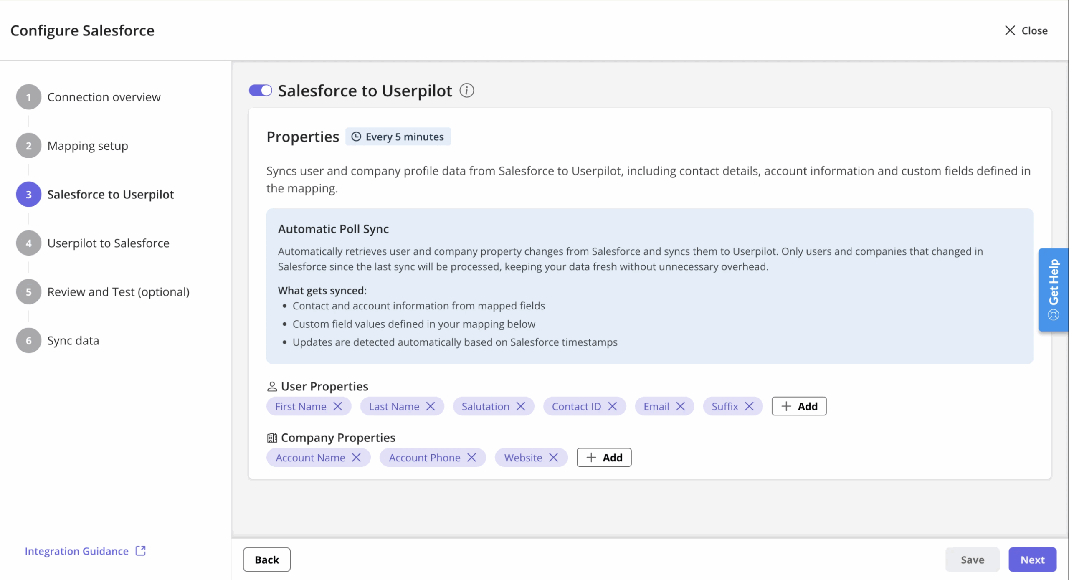Remove the First Name property chip
Image resolution: width=1069 pixels, height=580 pixels.
(338, 406)
